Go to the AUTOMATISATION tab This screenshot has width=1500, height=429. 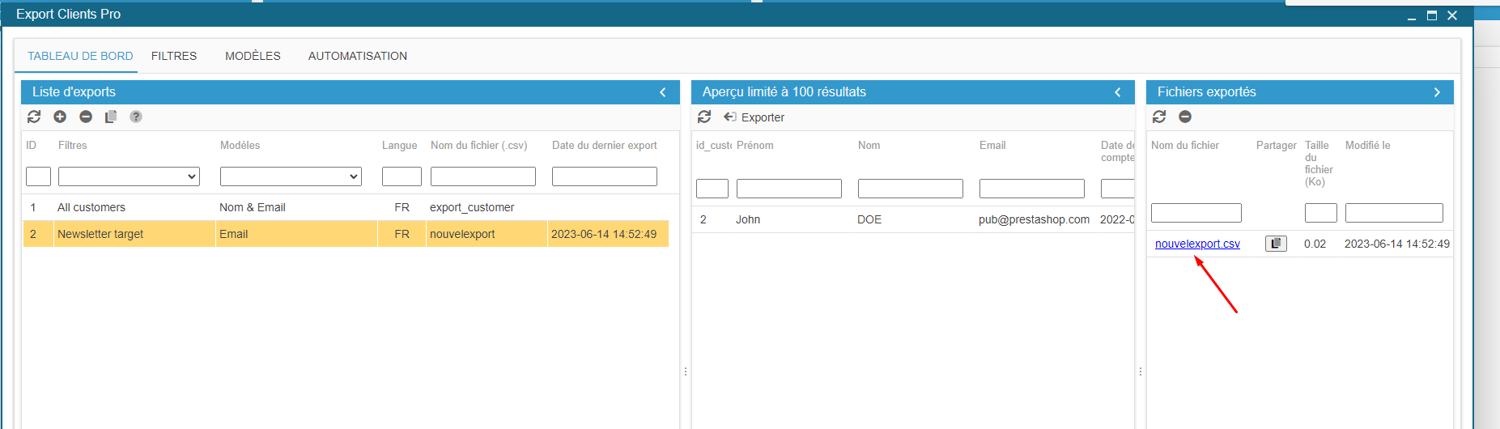[x=357, y=56]
